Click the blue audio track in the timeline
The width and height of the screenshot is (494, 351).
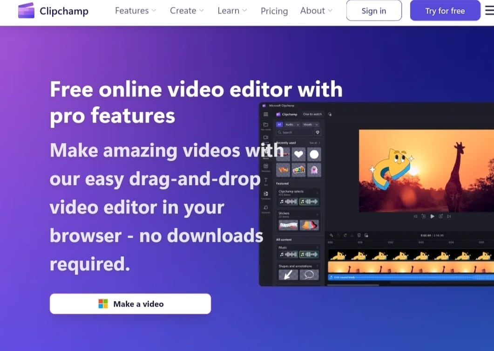[x=410, y=277]
